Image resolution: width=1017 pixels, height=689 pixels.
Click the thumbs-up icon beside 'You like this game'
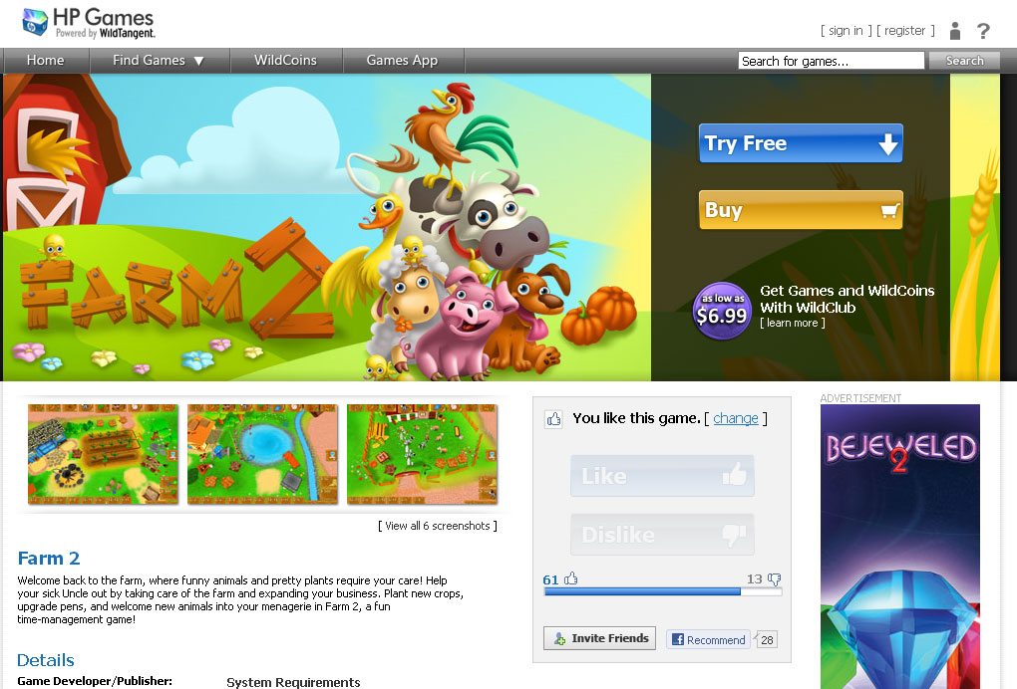(553, 419)
